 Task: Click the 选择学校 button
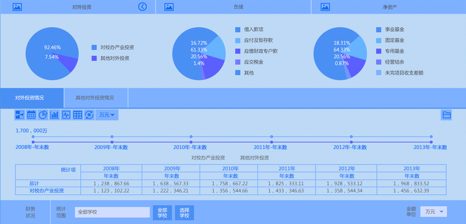(184, 213)
